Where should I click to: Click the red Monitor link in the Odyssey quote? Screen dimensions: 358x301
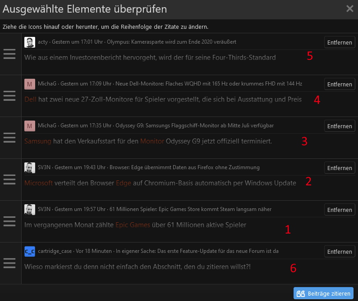click(152, 141)
